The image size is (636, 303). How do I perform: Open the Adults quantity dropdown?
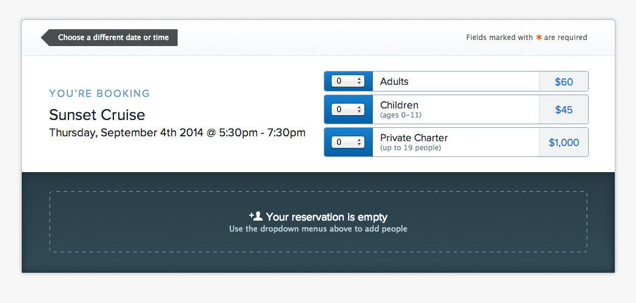[347, 81]
